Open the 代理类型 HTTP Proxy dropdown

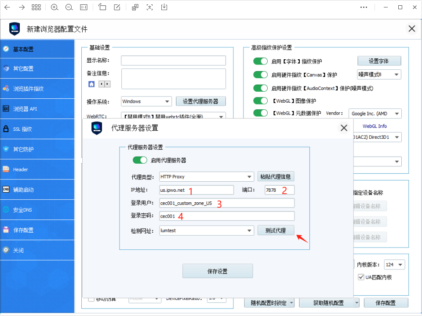207,176
